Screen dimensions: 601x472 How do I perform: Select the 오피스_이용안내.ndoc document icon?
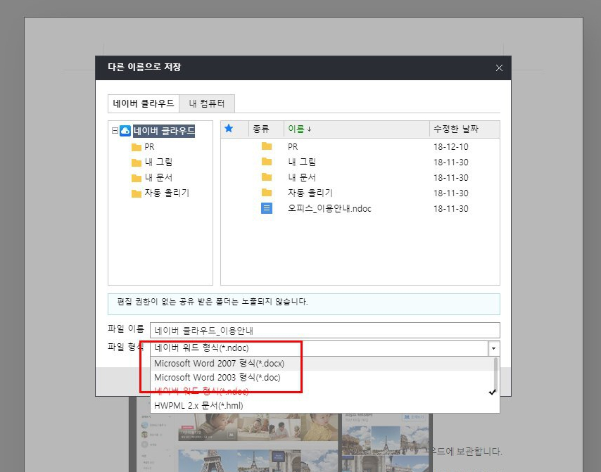(266, 208)
